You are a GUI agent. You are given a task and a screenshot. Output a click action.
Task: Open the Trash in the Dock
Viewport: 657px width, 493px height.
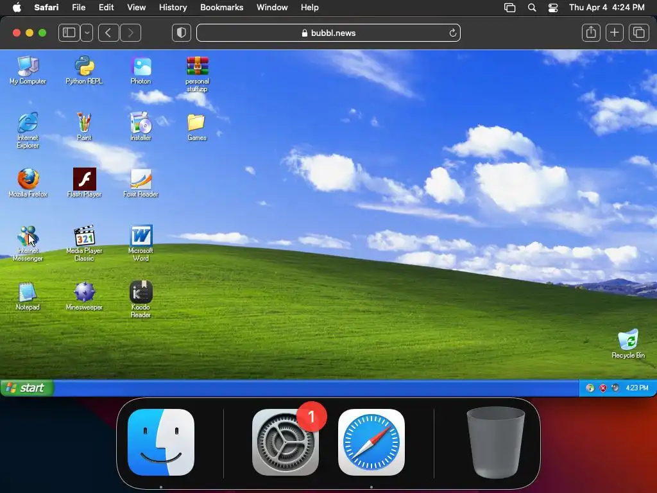pyautogui.click(x=496, y=442)
